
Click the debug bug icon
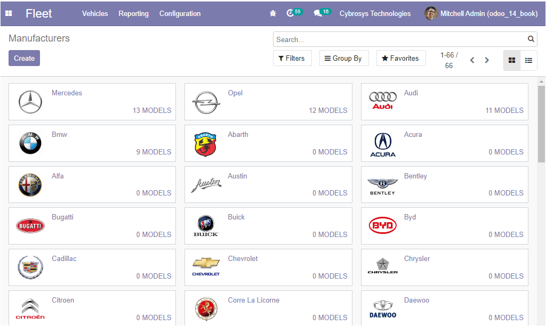point(272,13)
